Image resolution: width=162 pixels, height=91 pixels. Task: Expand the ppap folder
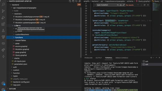tap(44, 43)
